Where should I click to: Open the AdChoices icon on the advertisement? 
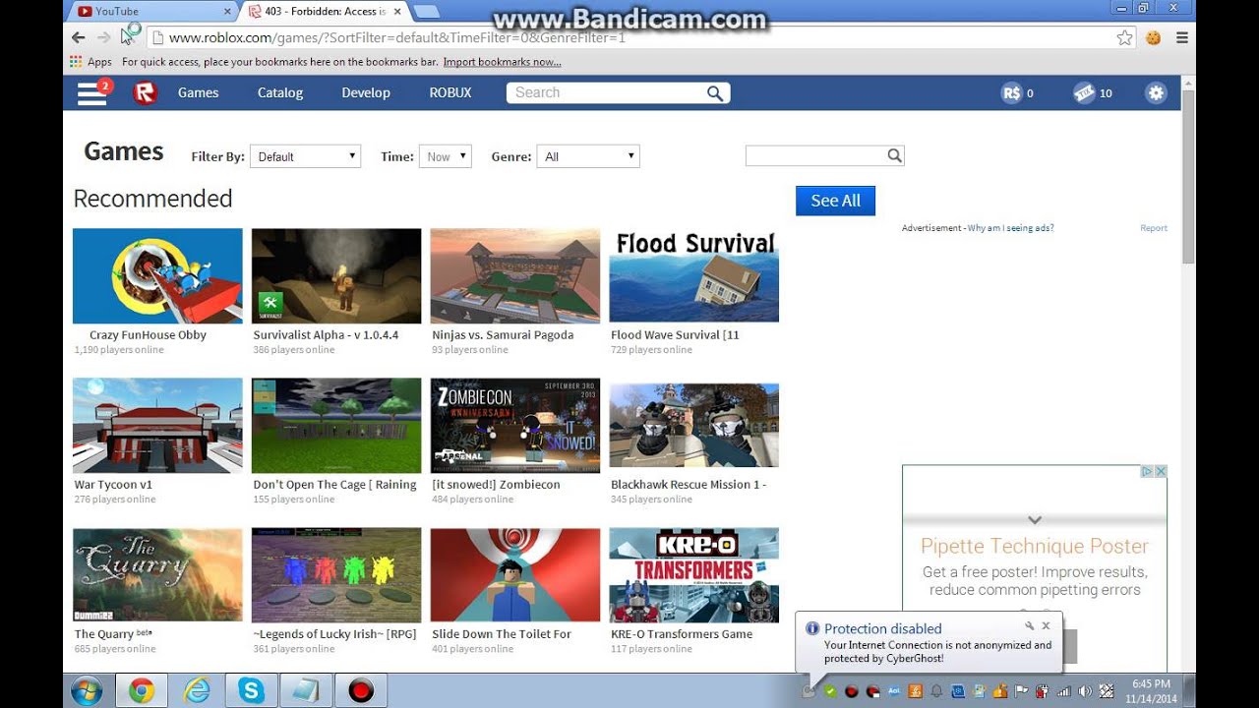[x=1147, y=472]
